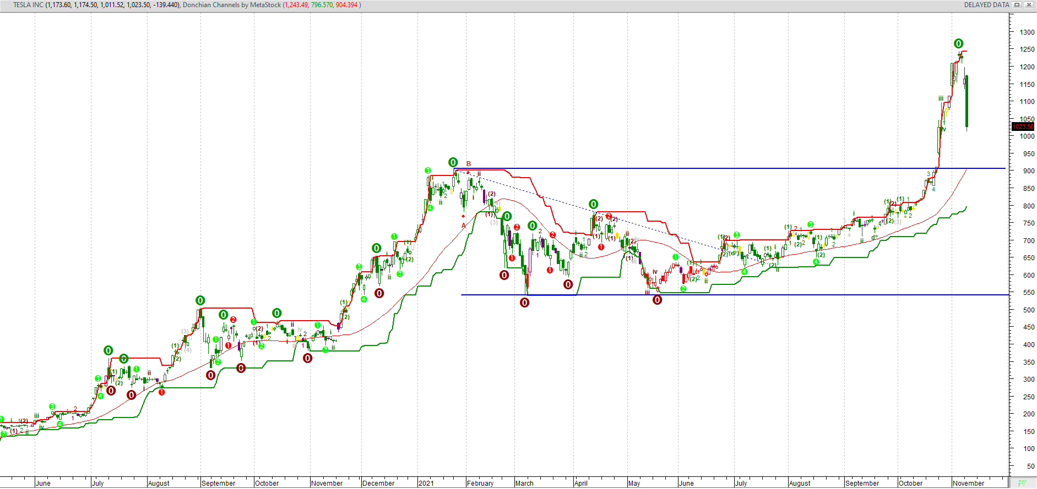Click the dark red 0 marker under May 2021 low

[x=657, y=300]
